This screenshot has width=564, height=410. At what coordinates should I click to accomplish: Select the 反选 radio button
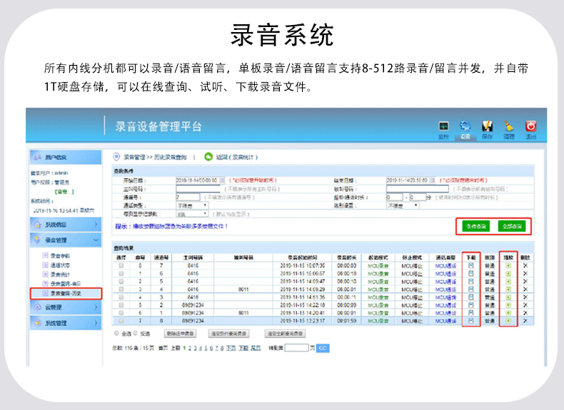pyautogui.click(x=135, y=333)
